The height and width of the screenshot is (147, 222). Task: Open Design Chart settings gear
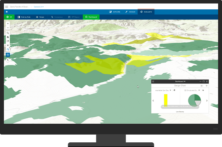click(206, 86)
